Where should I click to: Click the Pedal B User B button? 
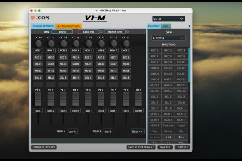click(x=108, y=132)
